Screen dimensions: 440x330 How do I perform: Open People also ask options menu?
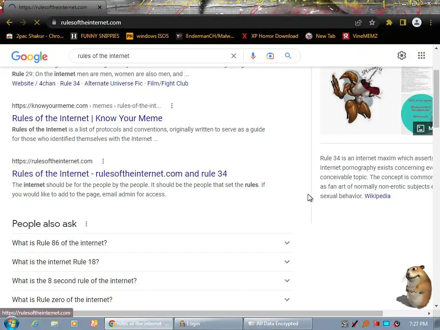click(86, 224)
